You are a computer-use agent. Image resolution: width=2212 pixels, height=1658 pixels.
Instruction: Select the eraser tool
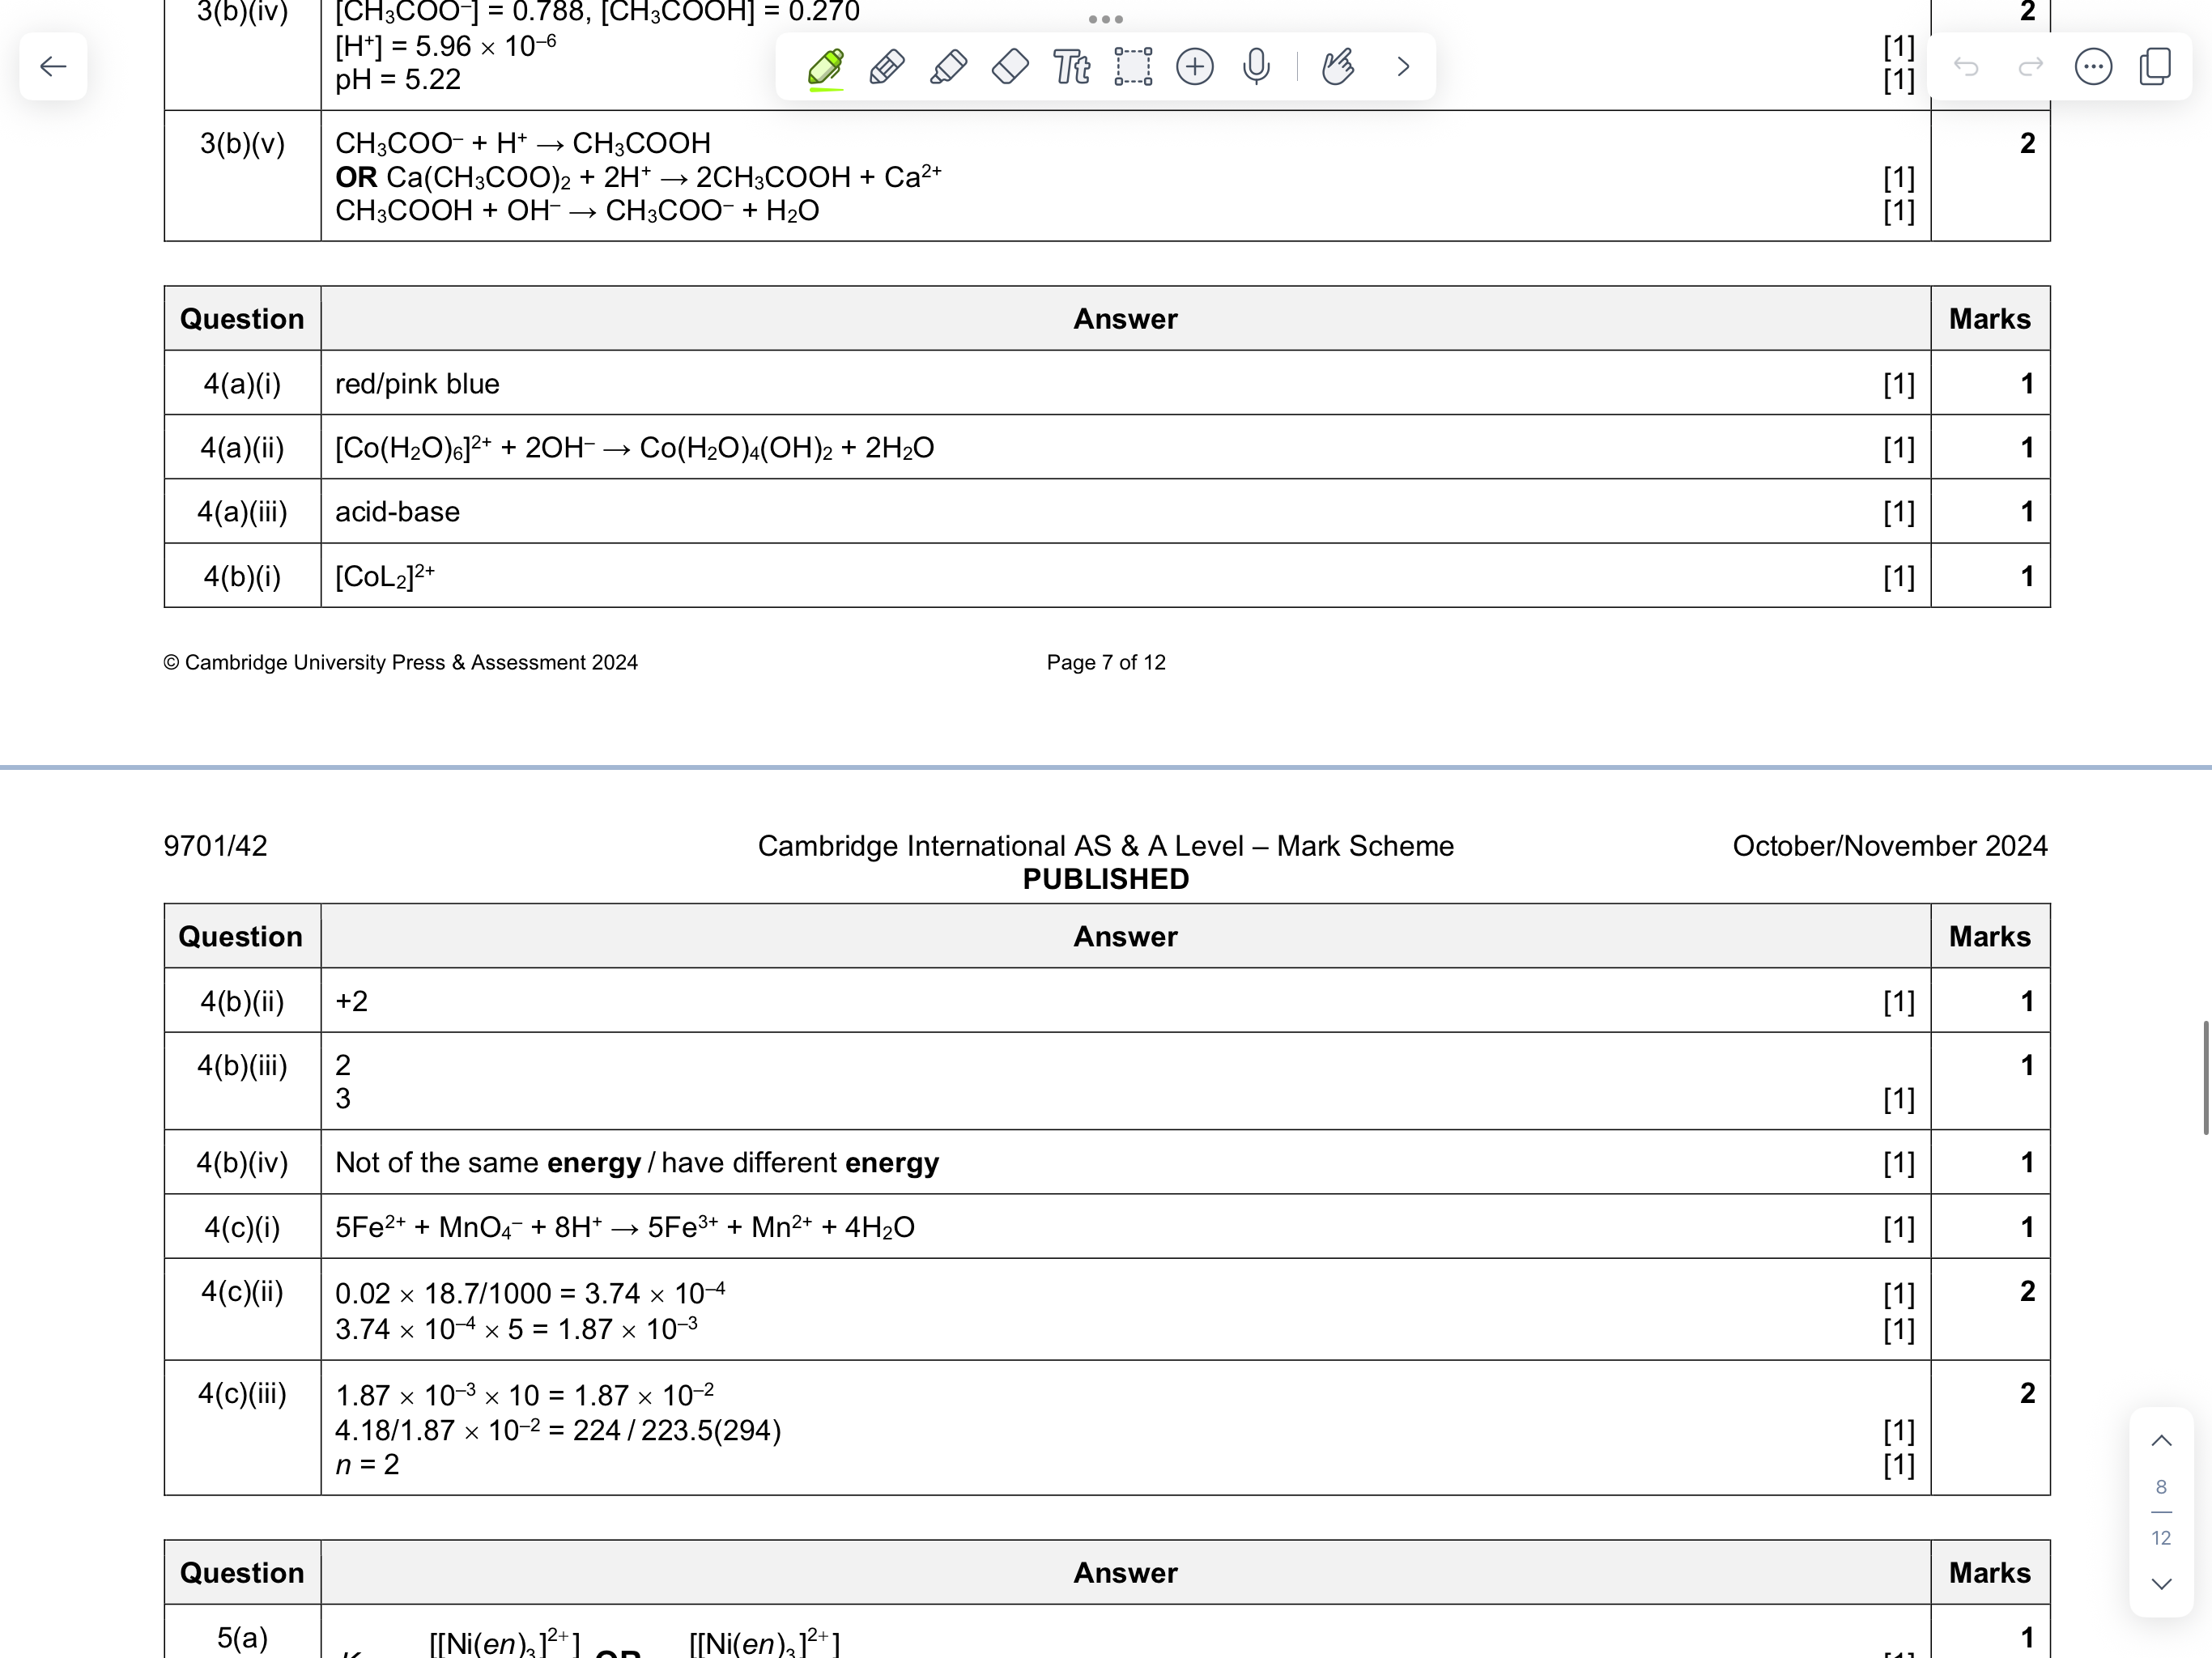coord(1010,67)
